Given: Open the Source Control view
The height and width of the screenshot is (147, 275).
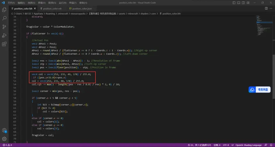Looking at the screenshot, I should point(4,27).
